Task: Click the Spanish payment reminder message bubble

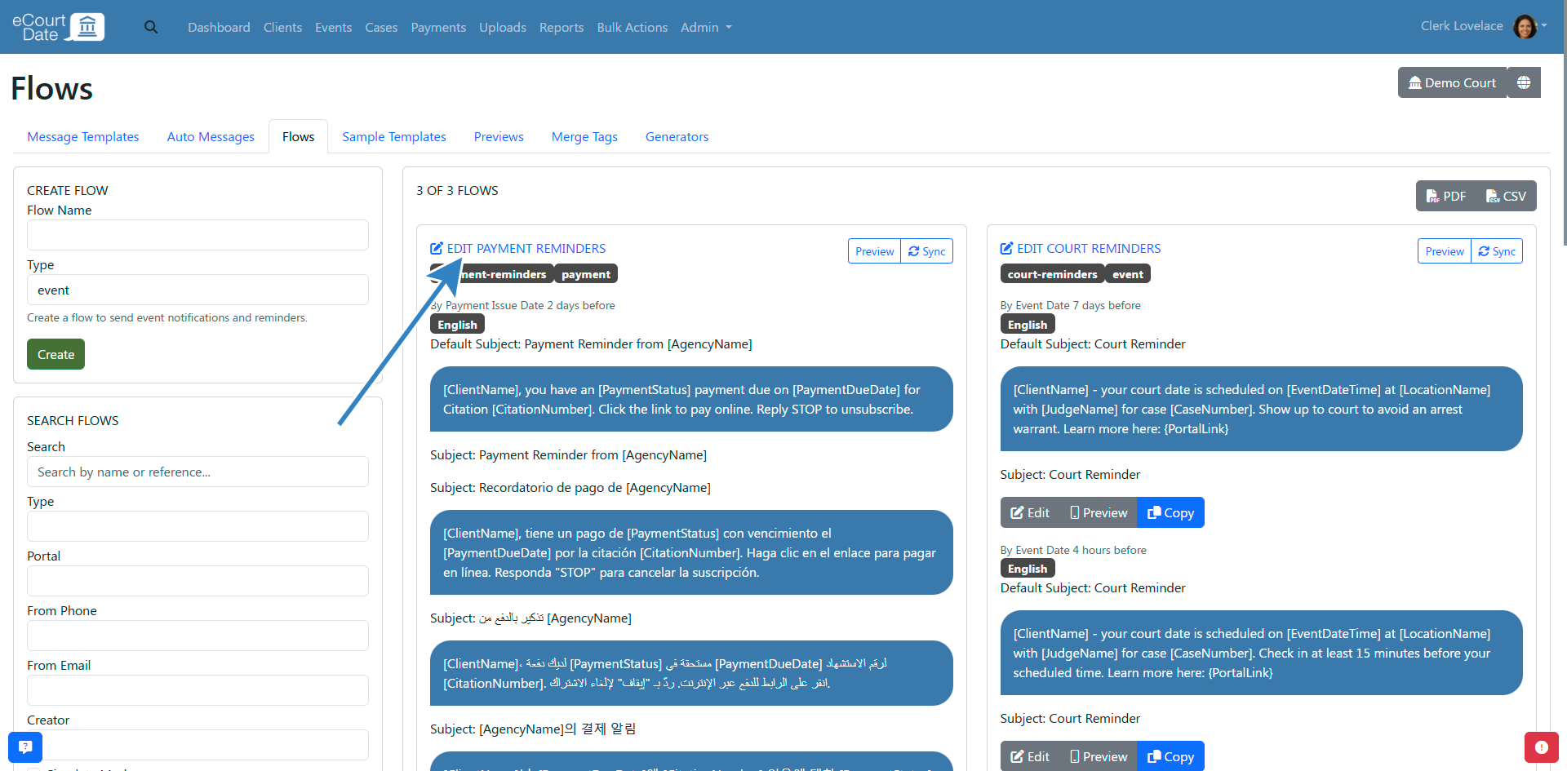Action: coord(691,552)
